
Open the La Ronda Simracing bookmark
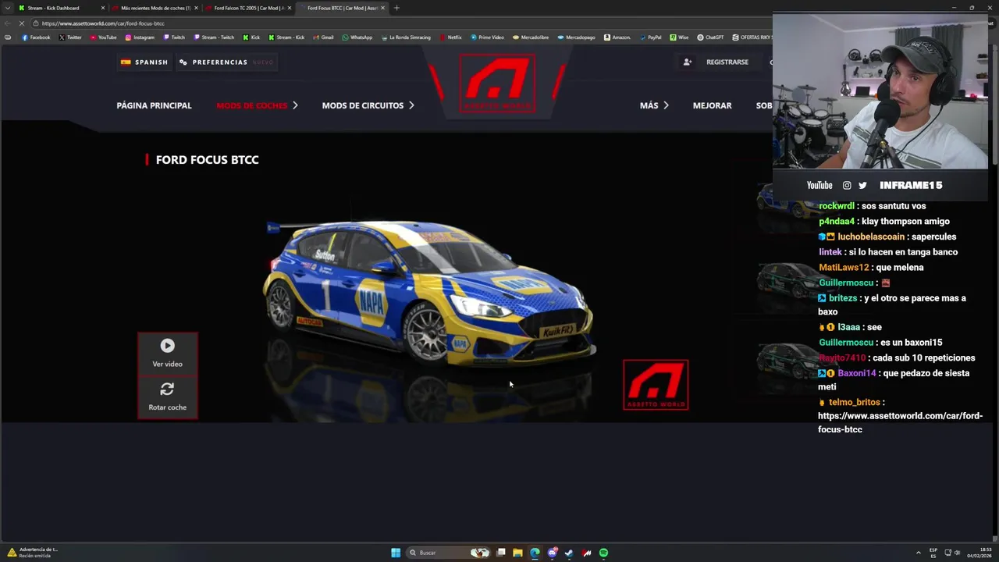tap(406, 37)
